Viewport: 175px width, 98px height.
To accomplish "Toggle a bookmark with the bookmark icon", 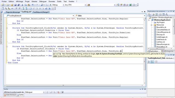I will (x=30, y=8).
